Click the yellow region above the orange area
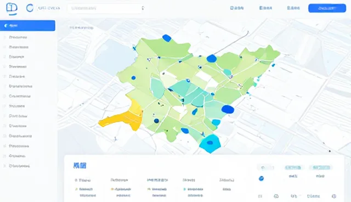This screenshot has height=202, width=351. click(135, 105)
